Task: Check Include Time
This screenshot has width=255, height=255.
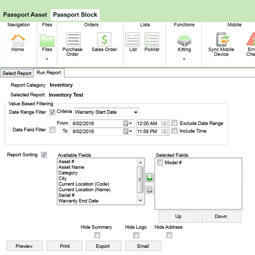Action: [174, 131]
